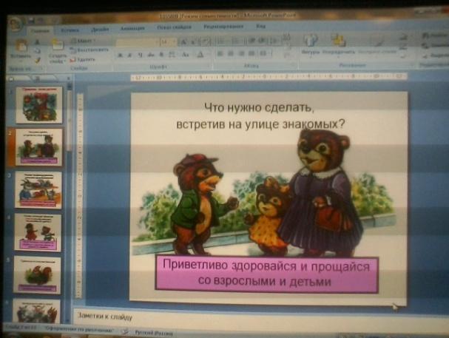Screen dimensions: 449x338
Task: Align text to the left
Action: [x=220, y=53]
